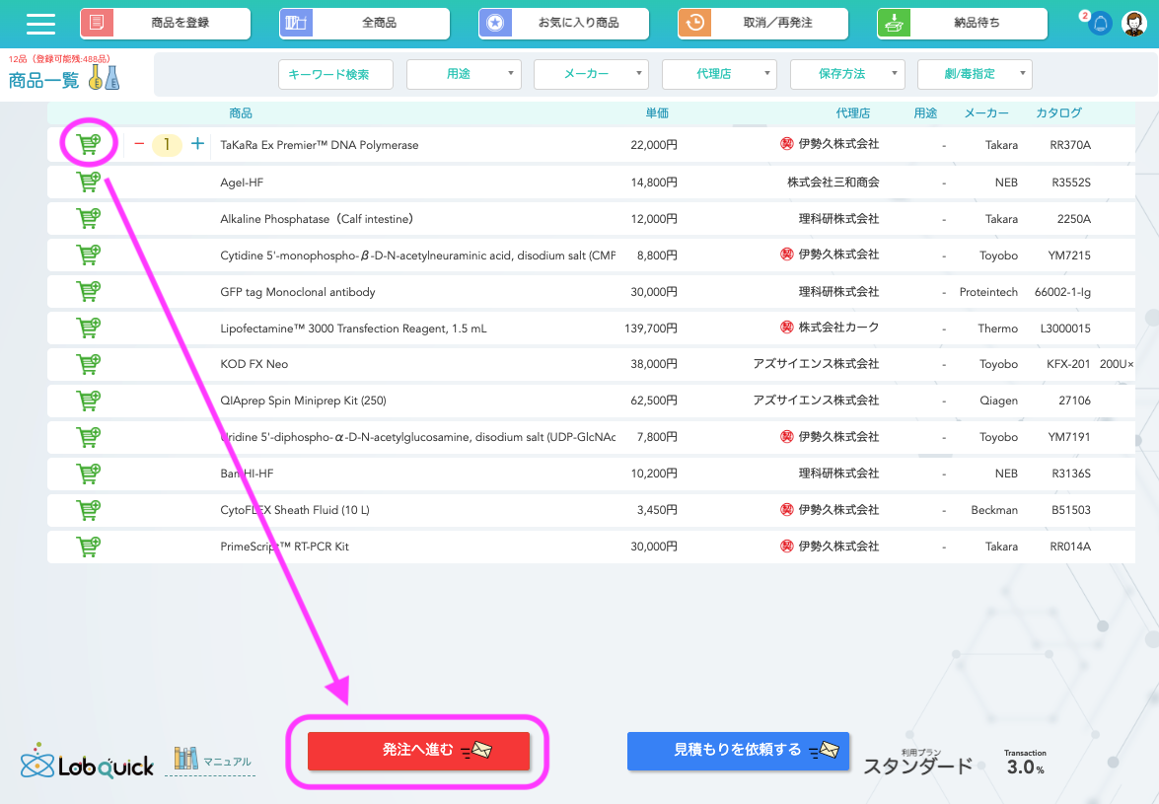Open the 代理店 filter dropdown
1159x804 pixels.
click(719, 74)
